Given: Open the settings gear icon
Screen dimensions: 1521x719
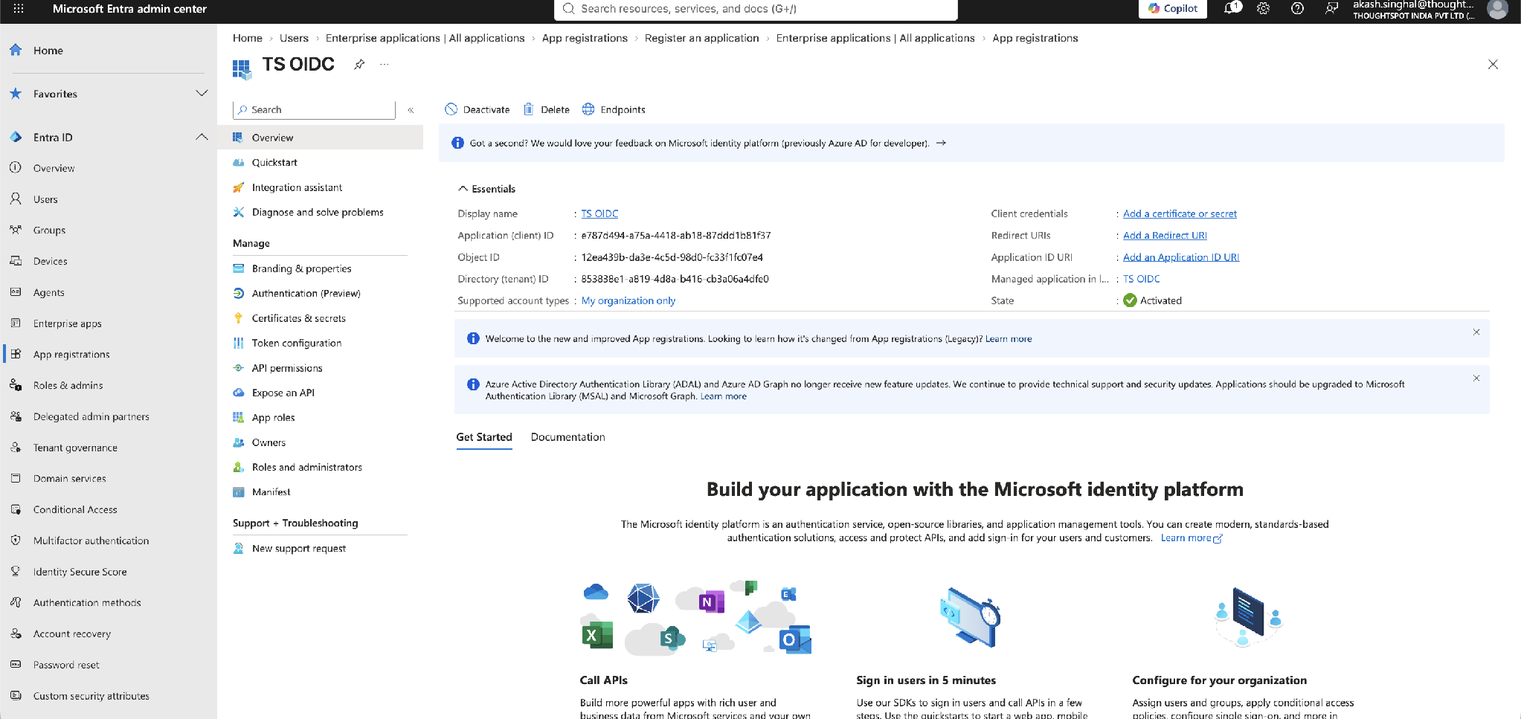Looking at the screenshot, I should click(1263, 9).
